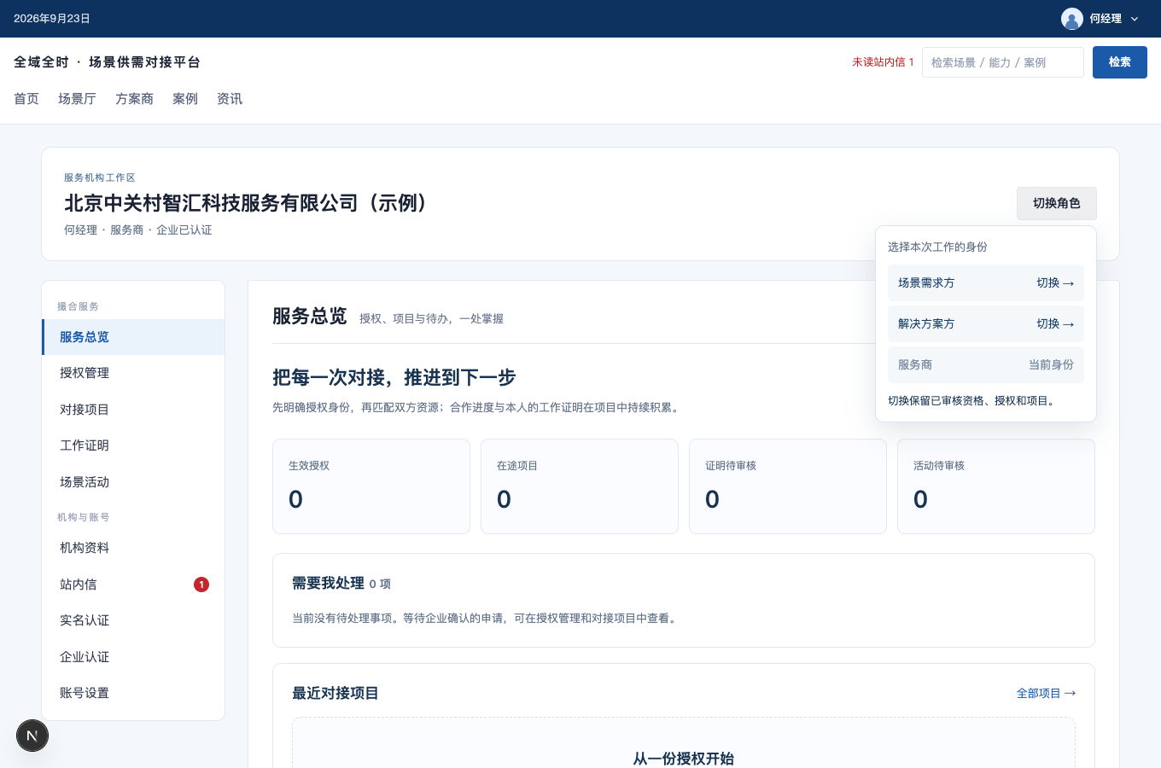The image size is (1161, 768).
Task: Click the 最近对接项目 heading
Action: pyautogui.click(x=335, y=693)
